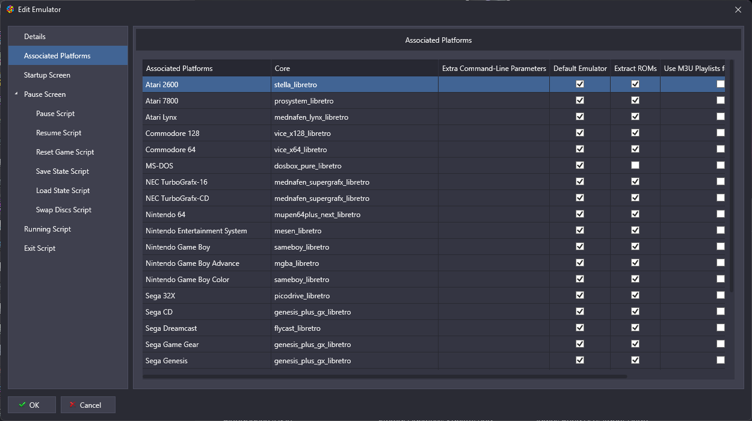Click the horizontal scrollbar of platforms table
The width and height of the screenshot is (752, 421).
(385, 376)
